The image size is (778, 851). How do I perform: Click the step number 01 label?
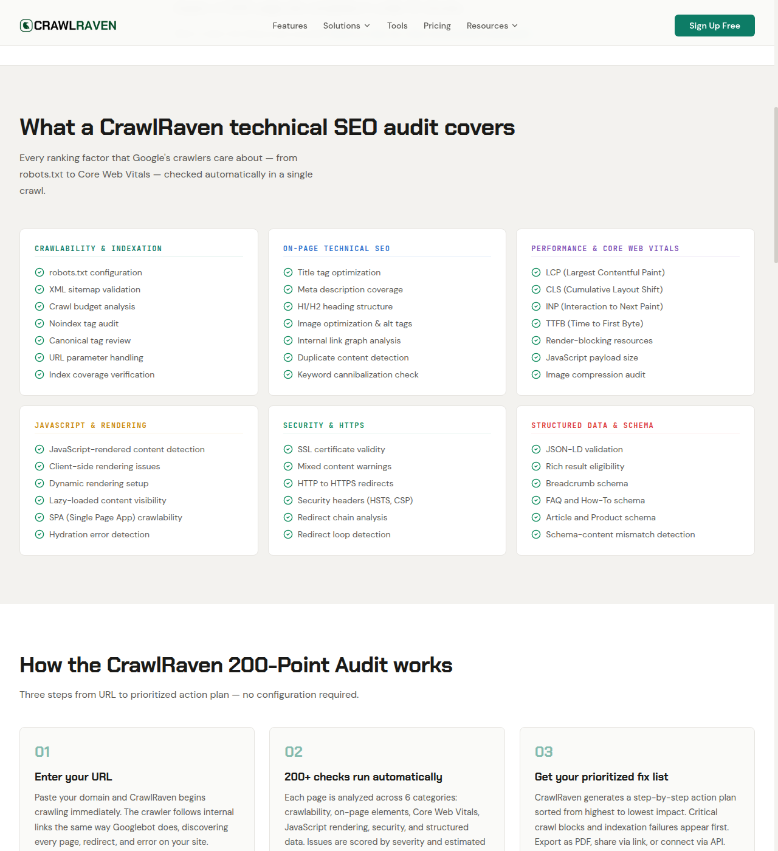click(43, 752)
